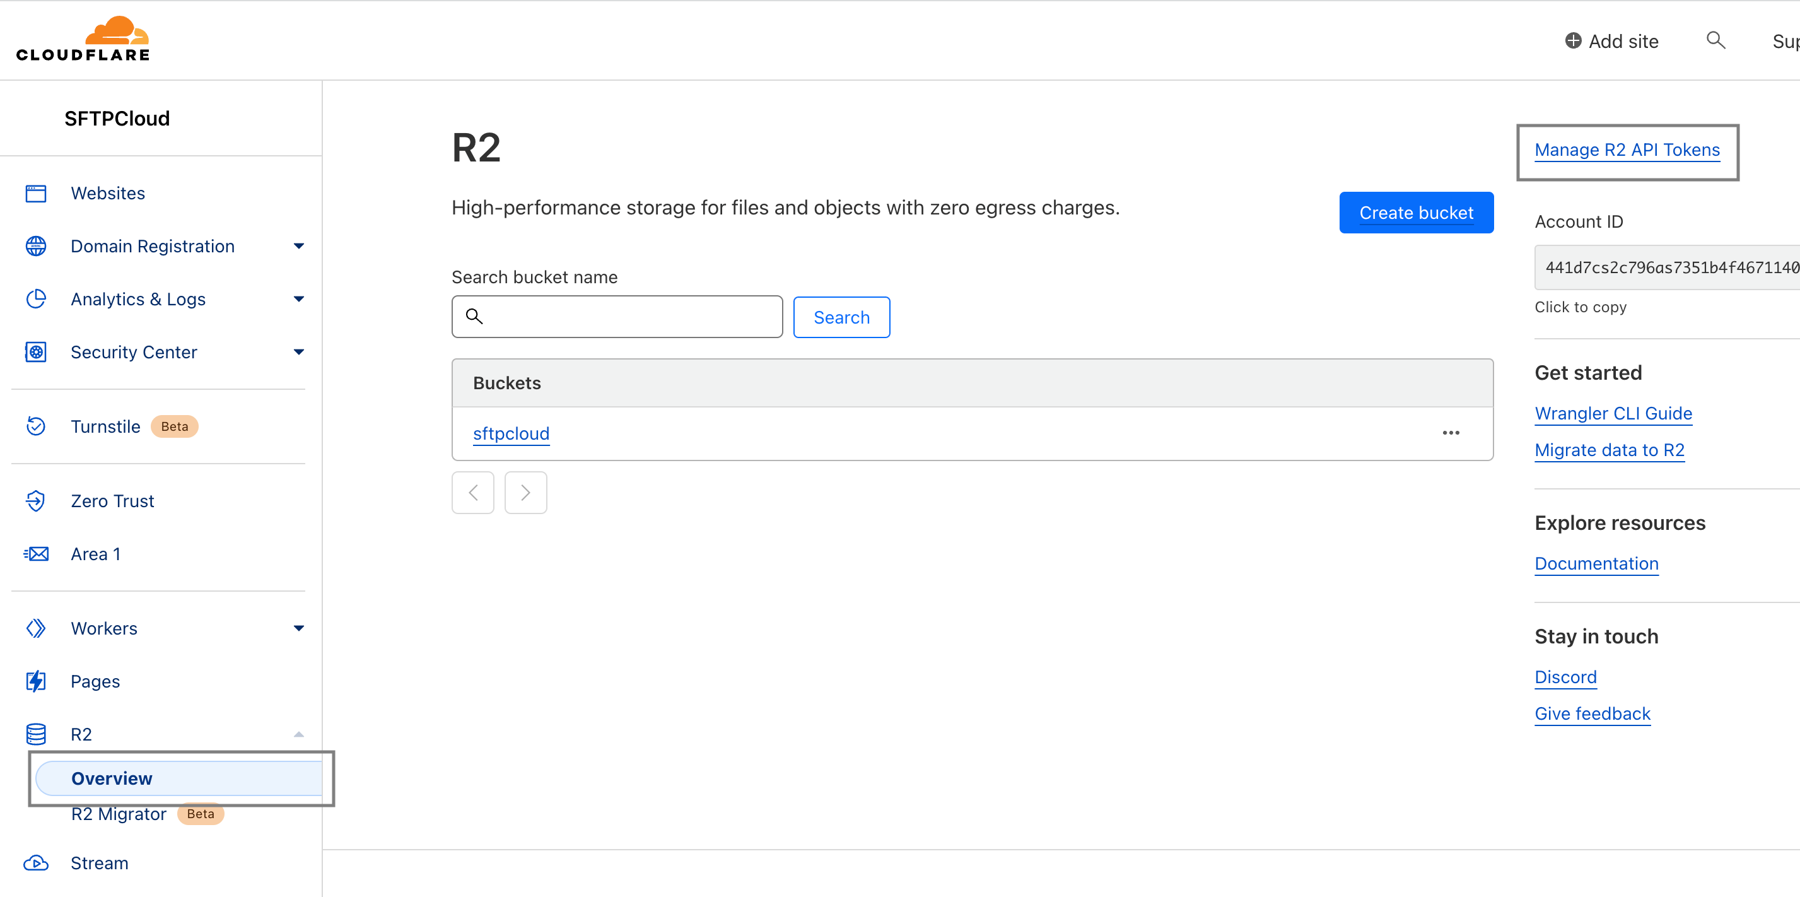Open the sftpcloud bucket link
The image size is (1800, 897).
tap(511, 434)
